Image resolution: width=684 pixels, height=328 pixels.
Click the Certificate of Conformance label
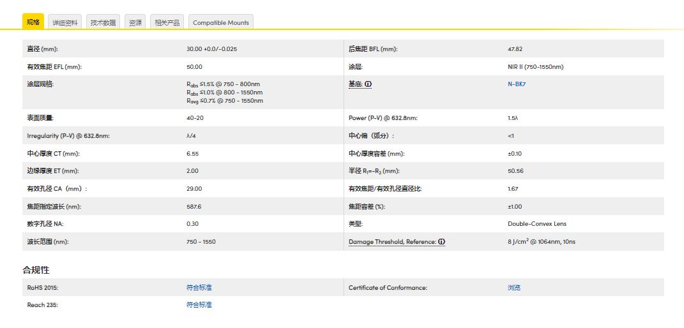(388, 288)
